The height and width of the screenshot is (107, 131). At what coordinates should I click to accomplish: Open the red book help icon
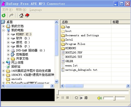27,15
